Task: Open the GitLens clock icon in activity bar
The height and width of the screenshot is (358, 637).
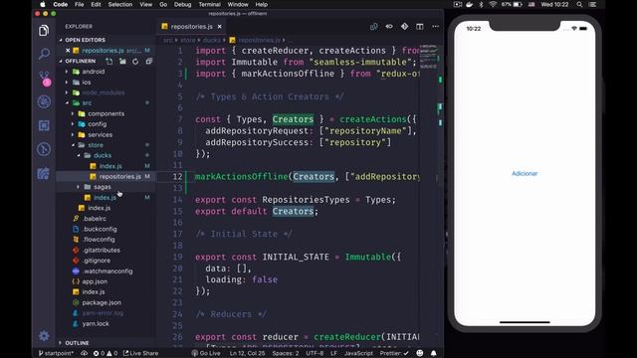Action: (44, 149)
